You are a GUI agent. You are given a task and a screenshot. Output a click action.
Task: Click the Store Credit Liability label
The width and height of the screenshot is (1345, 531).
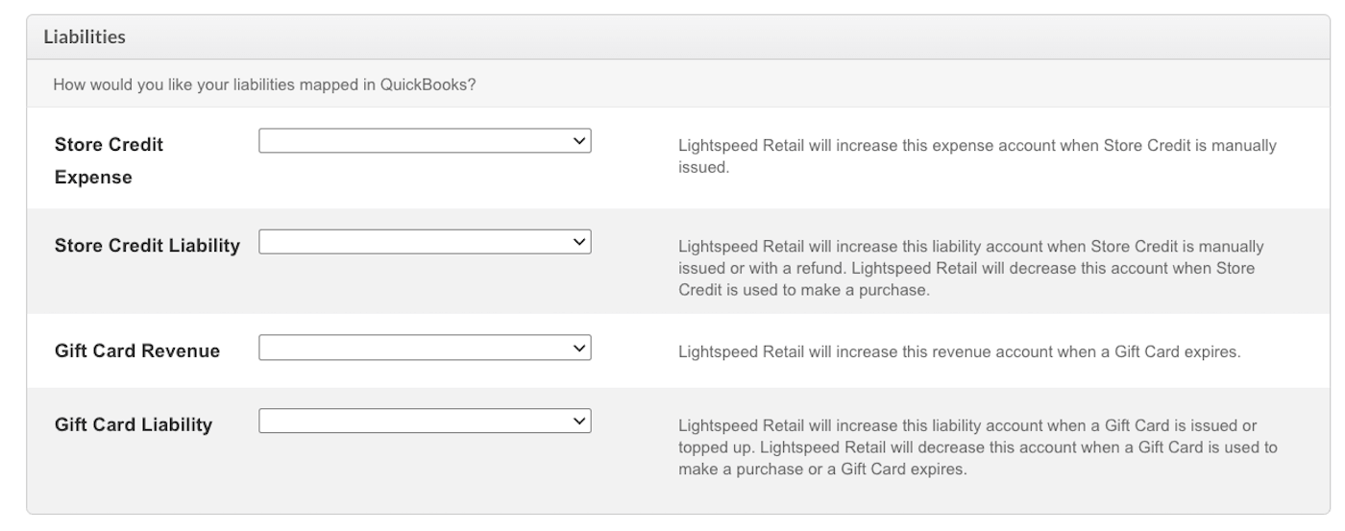click(147, 246)
